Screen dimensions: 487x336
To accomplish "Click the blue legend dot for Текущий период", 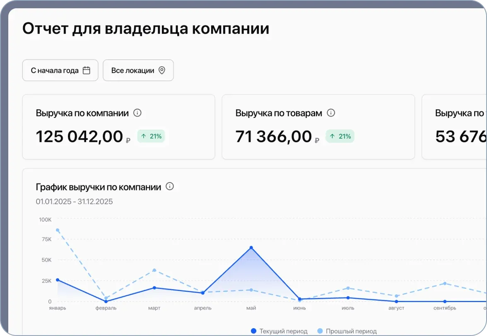I will [253, 331].
